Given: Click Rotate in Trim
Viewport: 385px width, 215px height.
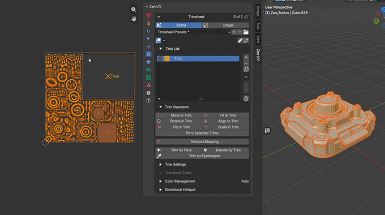Looking at the screenshot, I should 179,121.
